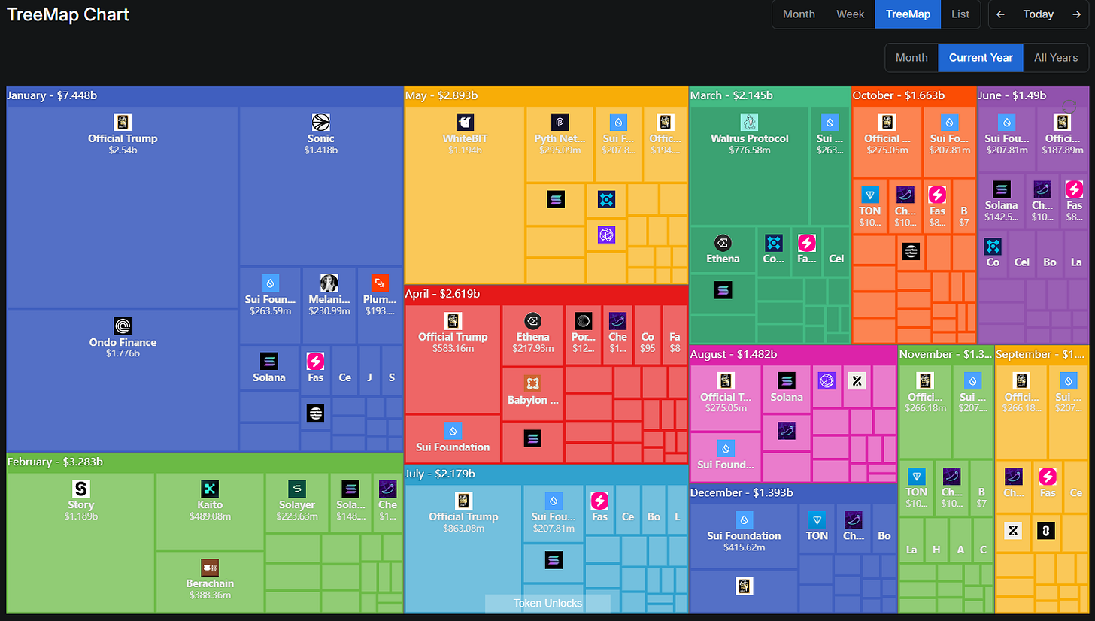Image resolution: width=1095 pixels, height=621 pixels.
Task: Click the WhiteBIT $1.194b value
Action: click(465, 150)
